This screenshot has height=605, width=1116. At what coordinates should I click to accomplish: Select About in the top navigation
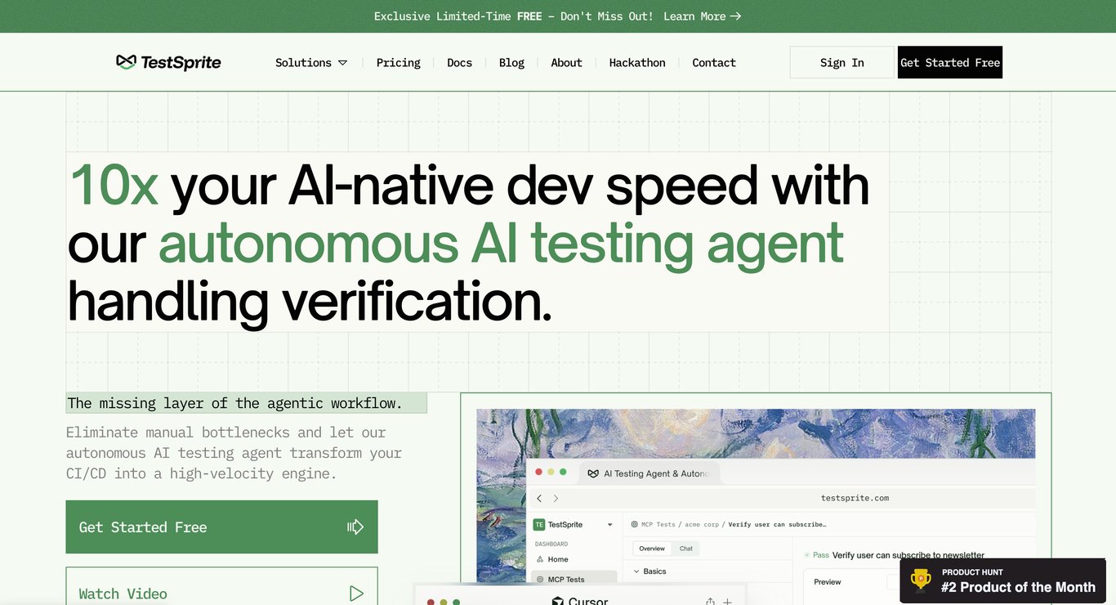(x=566, y=62)
